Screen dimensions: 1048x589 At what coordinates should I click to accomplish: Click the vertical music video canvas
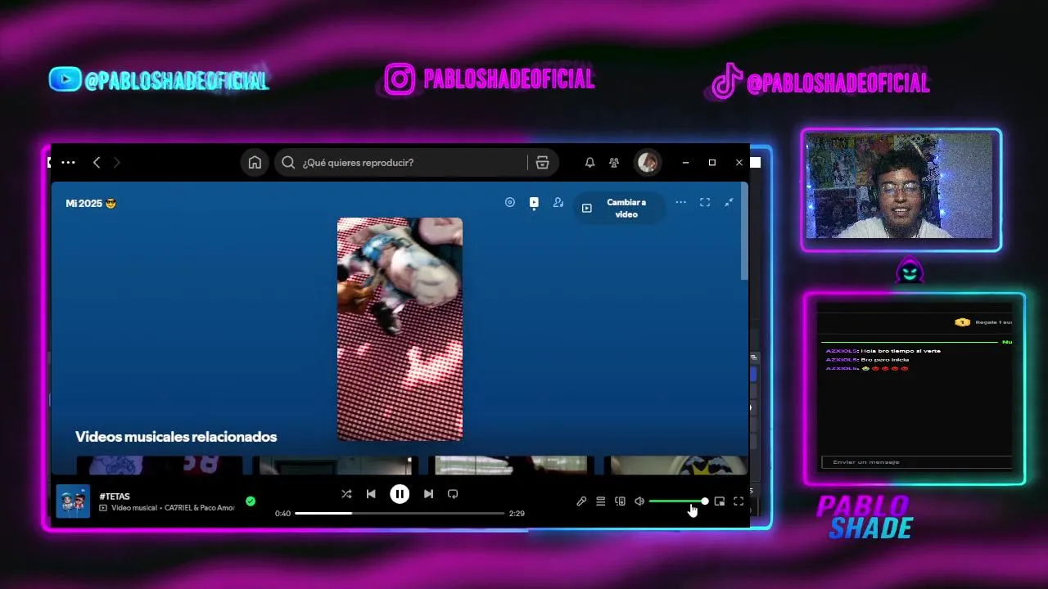400,329
